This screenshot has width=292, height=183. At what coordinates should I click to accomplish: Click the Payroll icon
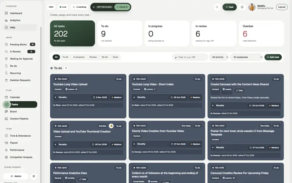click(6, 143)
